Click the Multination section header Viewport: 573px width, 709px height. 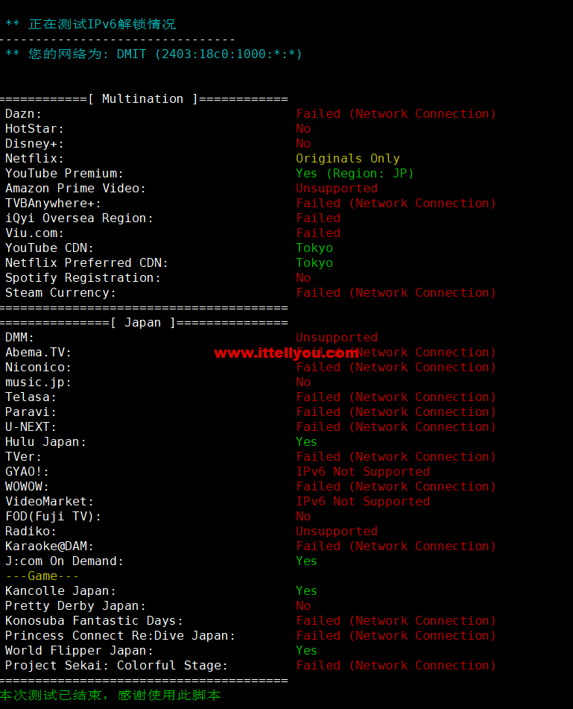(x=144, y=98)
